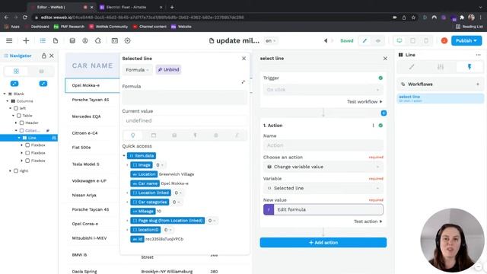Click the Formula input area
This screenshot has width=487, height=274.
[185, 97]
